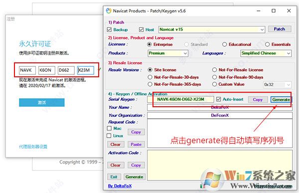The image size is (299, 193).
Task: Enable the Mac request code checkbox
Action: [109, 128]
